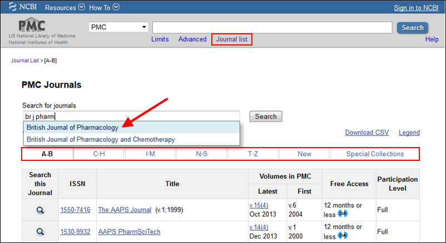Click Full participation in The AAPS Journal row

[x=382, y=210]
